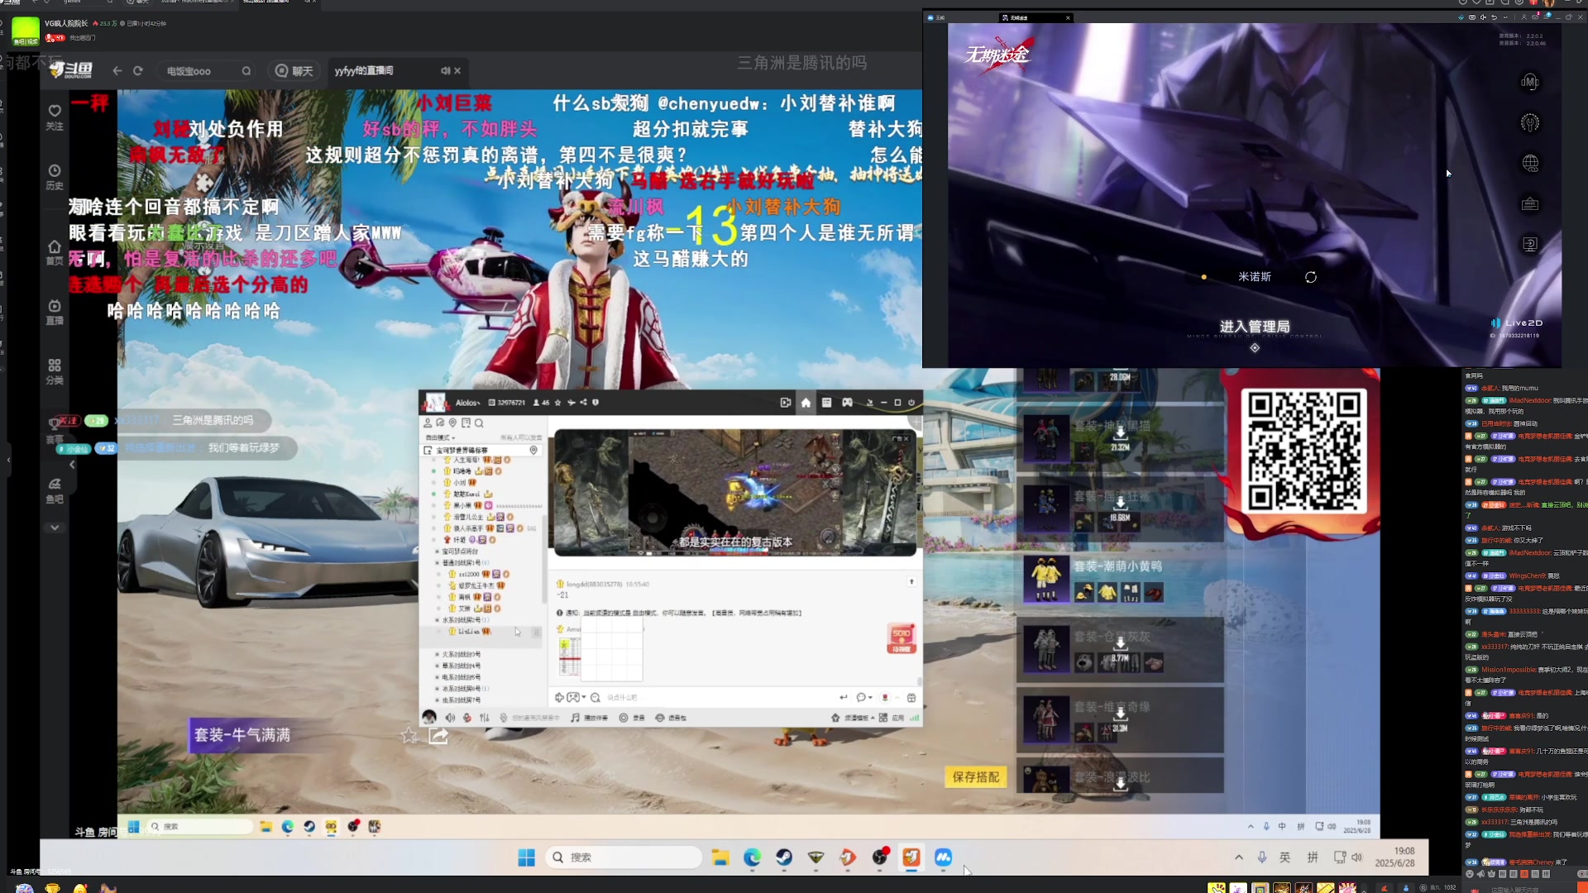Image resolution: width=1588 pixels, height=893 pixels.
Task: Mute audio on the yyfyyf的直播间 tab
Action: click(x=446, y=71)
